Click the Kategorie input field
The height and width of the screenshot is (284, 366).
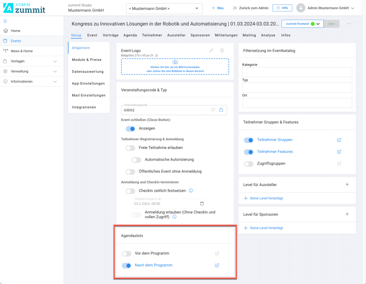[297, 72]
